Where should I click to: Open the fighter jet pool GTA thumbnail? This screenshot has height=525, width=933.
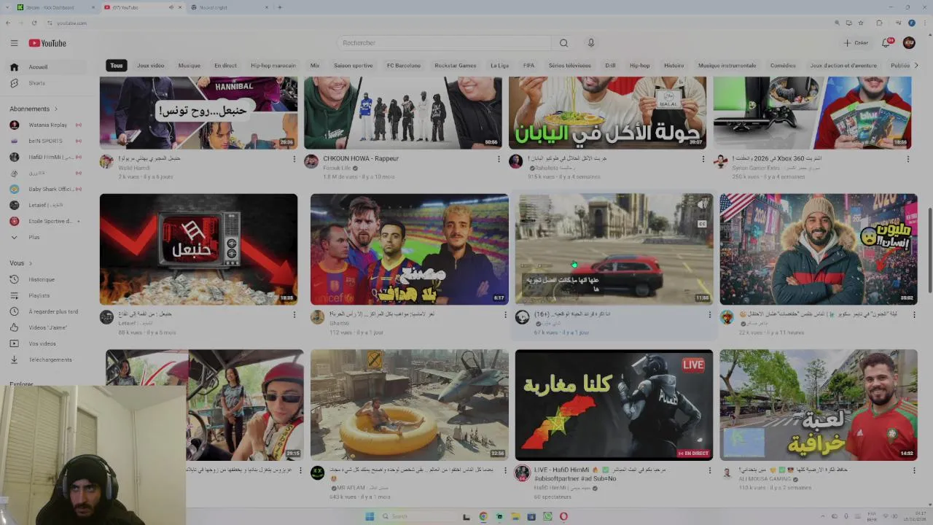click(x=409, y=405)
